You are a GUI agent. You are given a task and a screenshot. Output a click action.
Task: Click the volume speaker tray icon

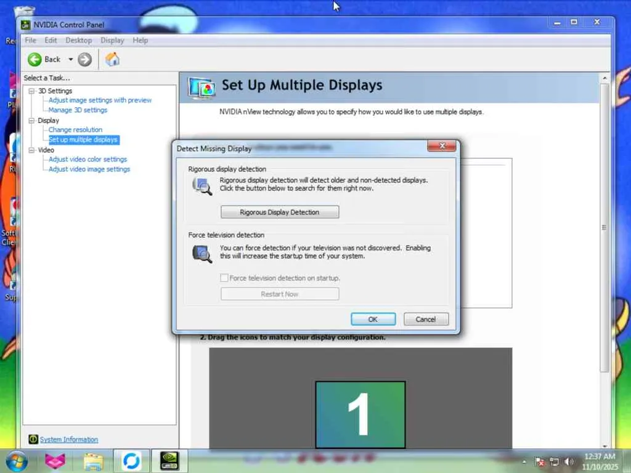[569, 462]
